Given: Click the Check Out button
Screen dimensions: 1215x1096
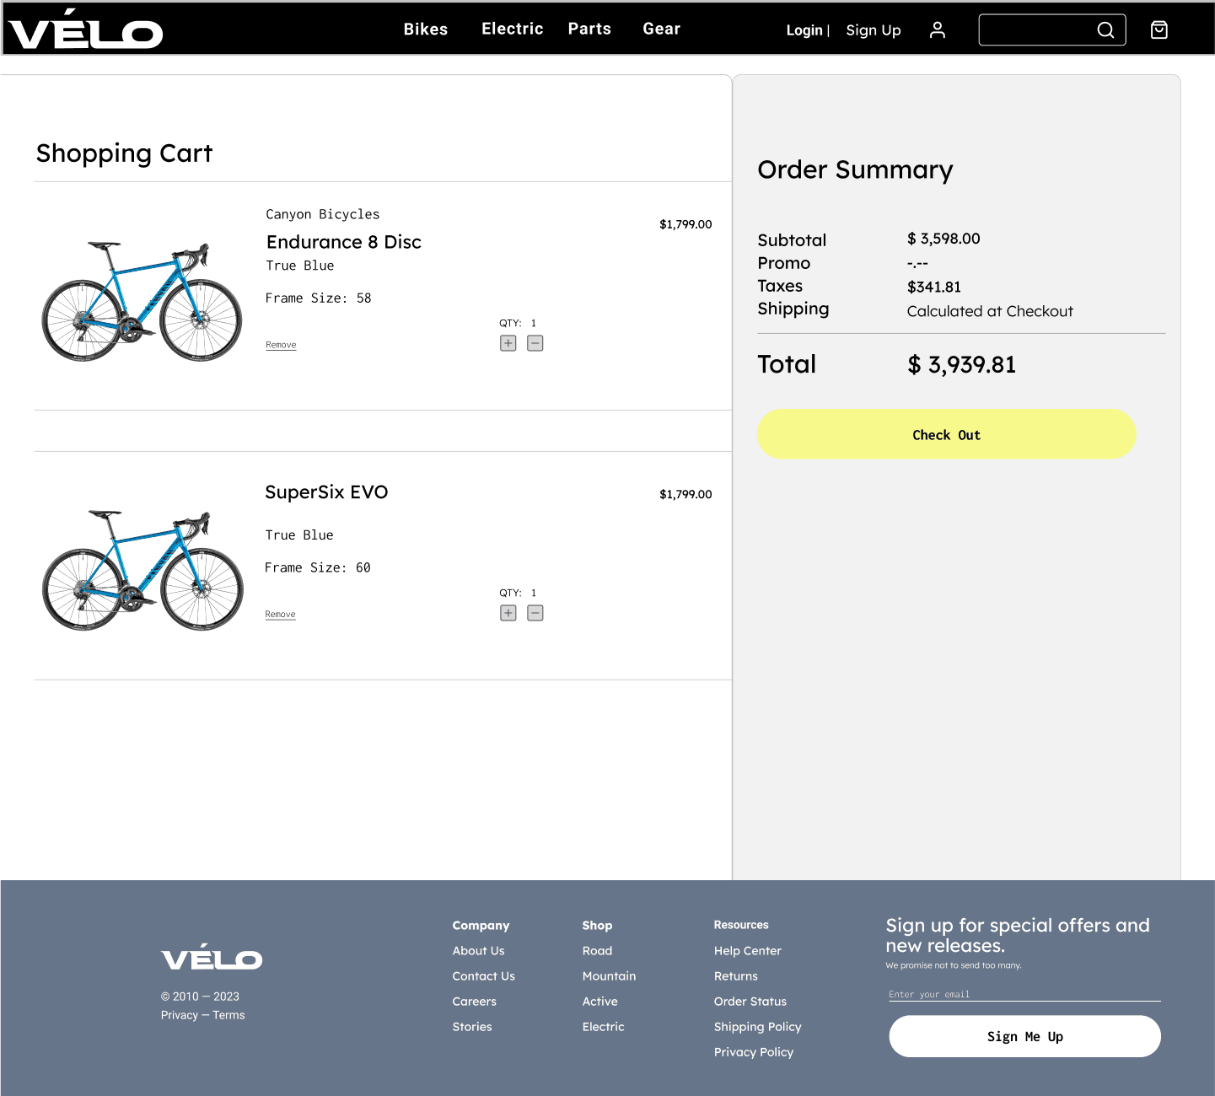Looking at the screenshot, I should pos(946,434).
